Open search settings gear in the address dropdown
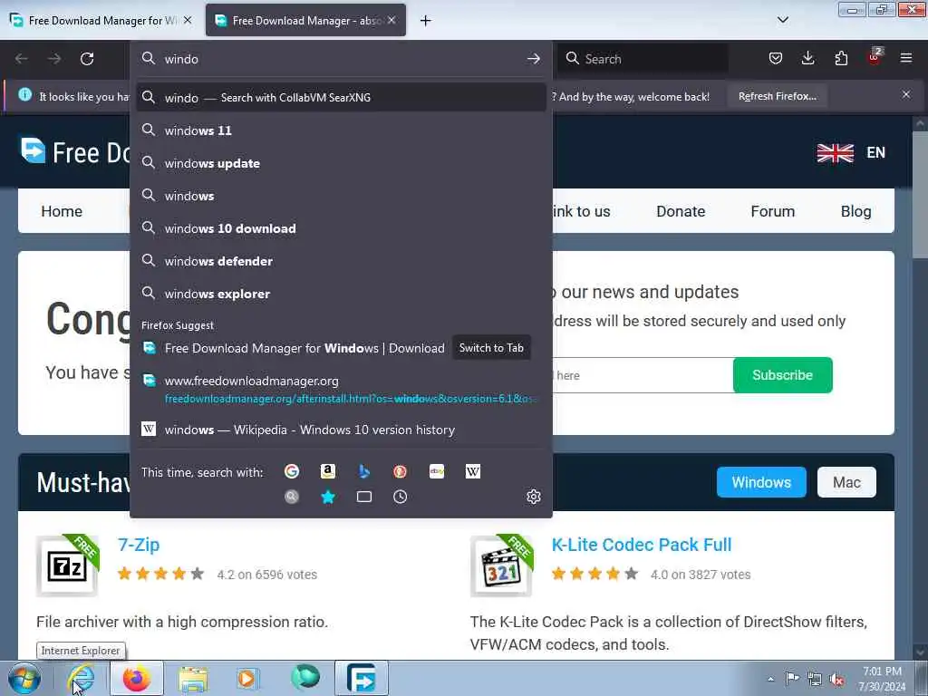Viewport: 928px width, 696px height. pos(533,497)
